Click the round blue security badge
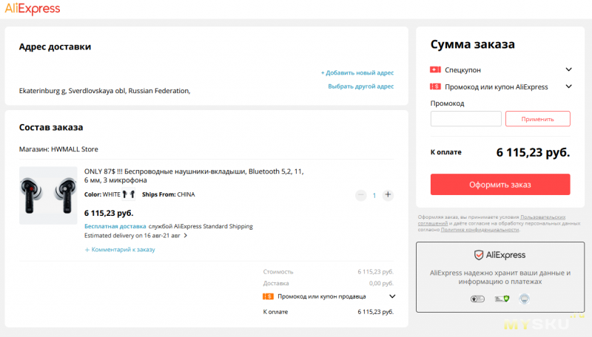The width and height of the screenshot is (592, 337). (x=524, y=299)
